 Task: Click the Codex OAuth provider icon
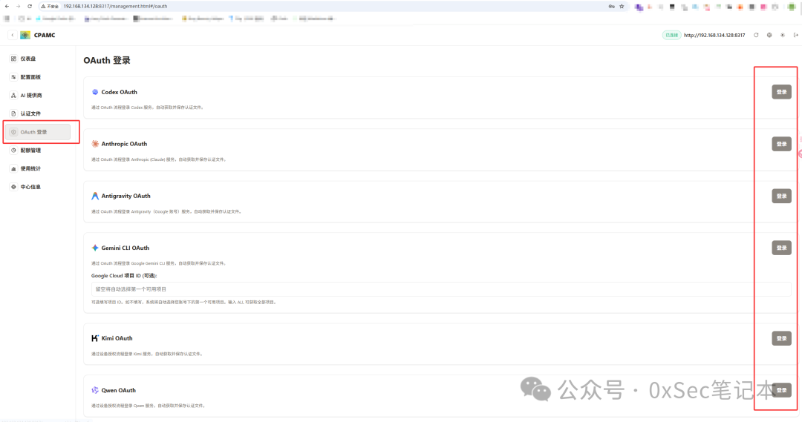tap(95, 92)
